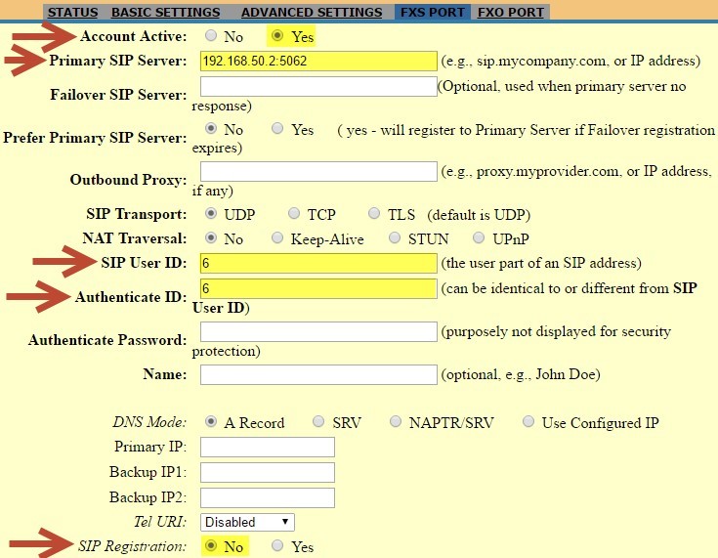
Task: Focus the Failover SIP Server field
Action: click(318, 86)
